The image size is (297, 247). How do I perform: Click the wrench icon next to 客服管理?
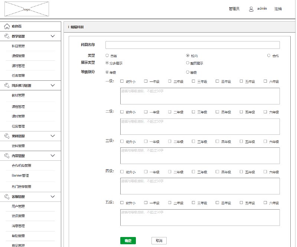[x=7, y=197]
